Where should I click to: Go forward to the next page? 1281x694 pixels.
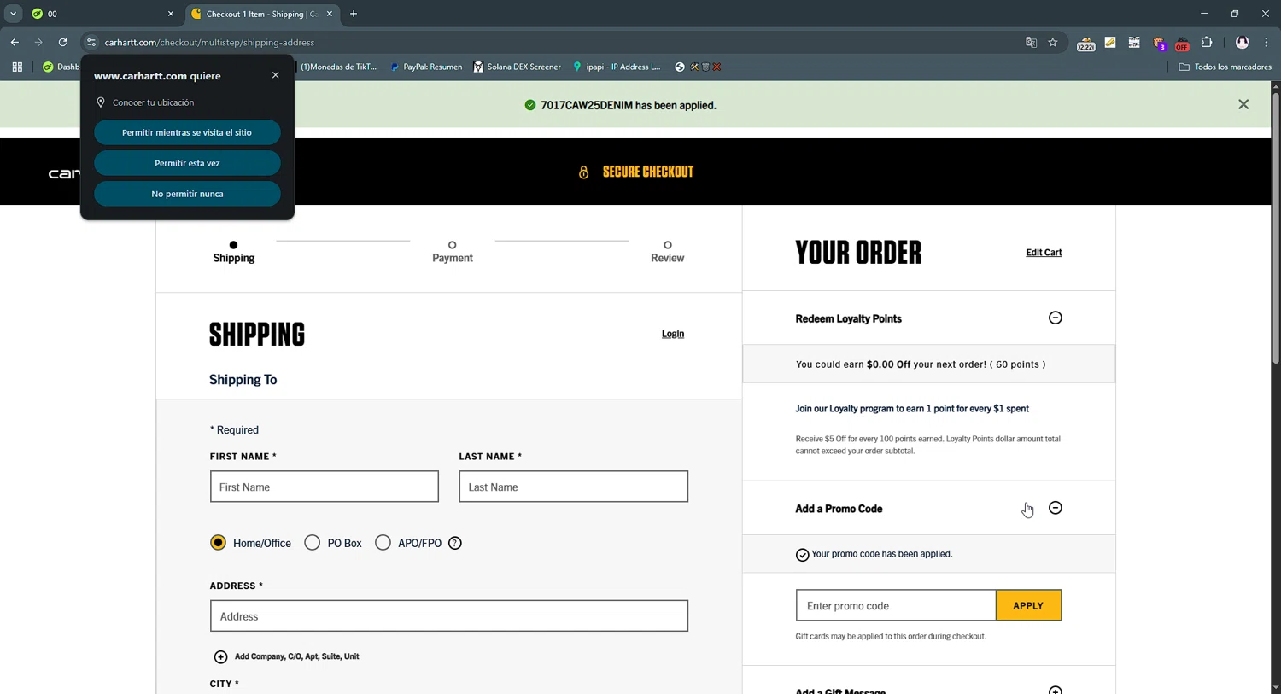pos(38,42)
